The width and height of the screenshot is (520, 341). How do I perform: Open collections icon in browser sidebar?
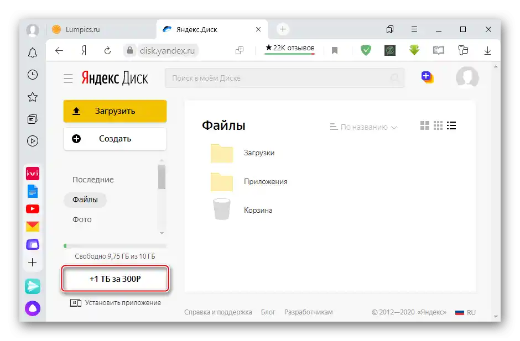(x=33, y=119)
